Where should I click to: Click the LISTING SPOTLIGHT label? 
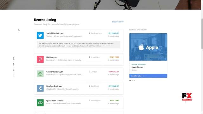coord(138,30)
